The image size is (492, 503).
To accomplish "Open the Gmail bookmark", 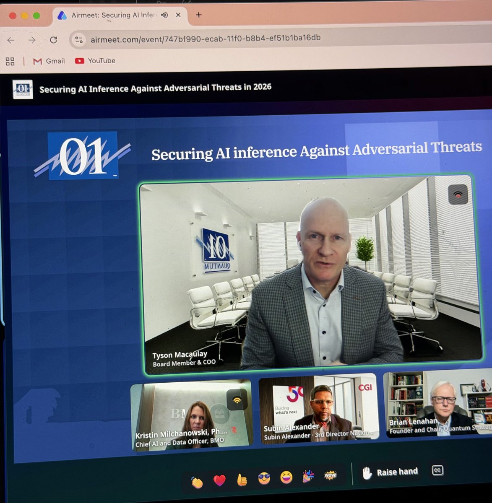I will (49, 61).
